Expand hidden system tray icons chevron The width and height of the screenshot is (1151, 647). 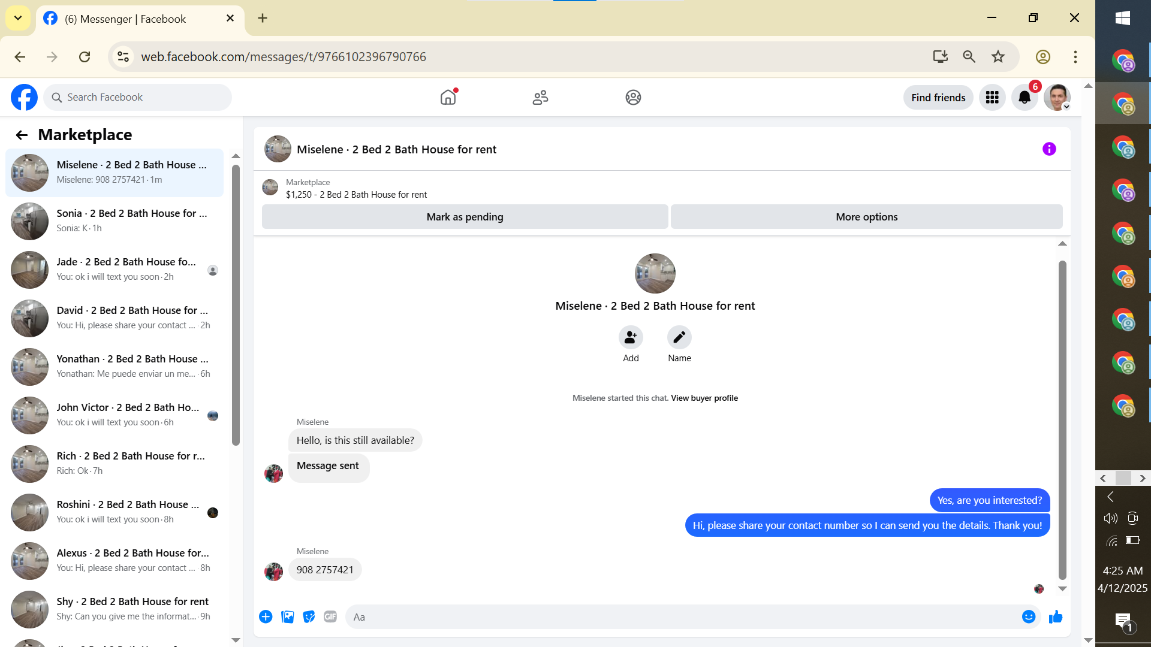[x=1110, y=497]
